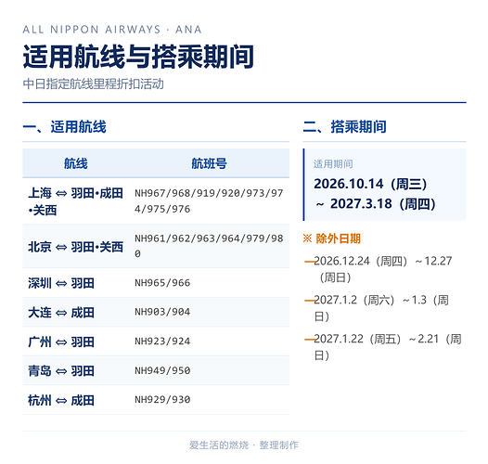Select the route 深圳 ⇔ 羽田
The height and width of the screenshot is (464, 488).
[61, 283]
